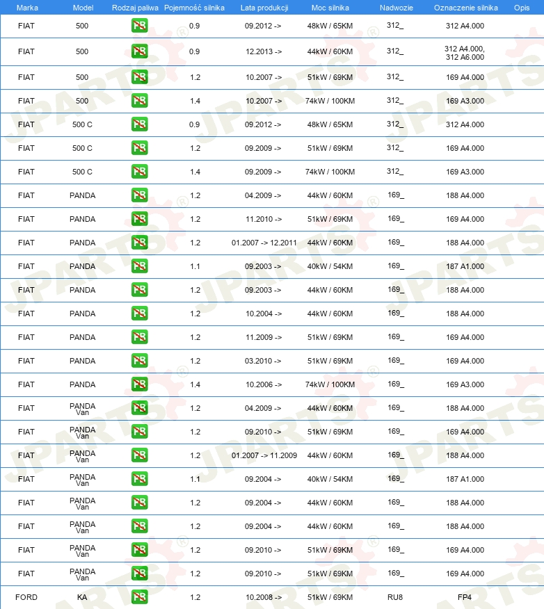Click the fuel icon in the PANDA 10.2004 row

point(140,314)
